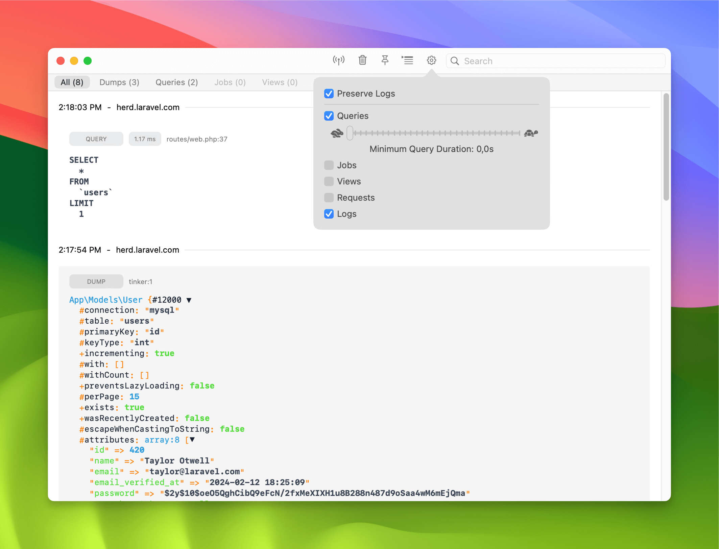Click the 2:17:54 PM herd.laravel.com header
This screenshot has width=719, height=549.
click(x=119, y=250)
